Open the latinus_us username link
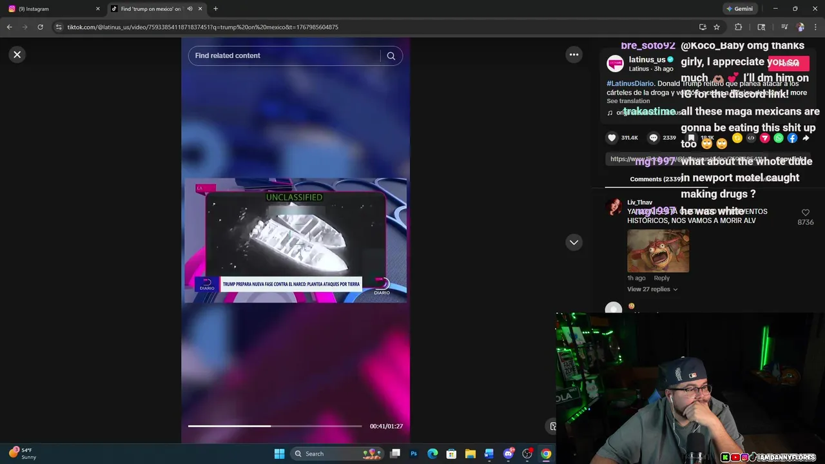The image size is (825, 464). pyautogui.click(x=647, y=59)
